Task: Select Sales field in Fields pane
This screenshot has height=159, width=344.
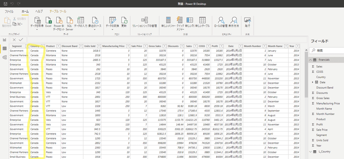Action: [x=319, y=66]
